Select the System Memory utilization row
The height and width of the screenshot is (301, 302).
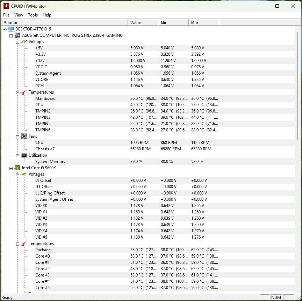tap(165, 162)
